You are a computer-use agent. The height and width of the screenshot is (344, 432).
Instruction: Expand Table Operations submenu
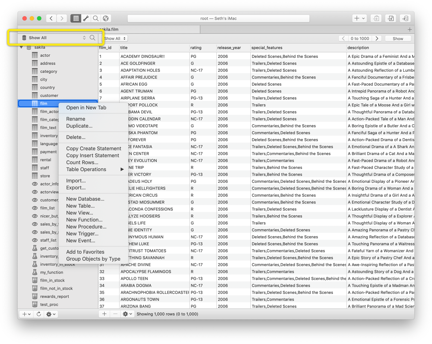(x=94, y=170)
